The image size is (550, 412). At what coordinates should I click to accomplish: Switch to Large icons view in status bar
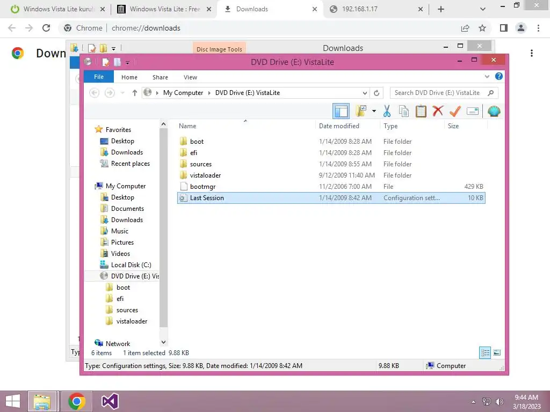coord(497,353)
